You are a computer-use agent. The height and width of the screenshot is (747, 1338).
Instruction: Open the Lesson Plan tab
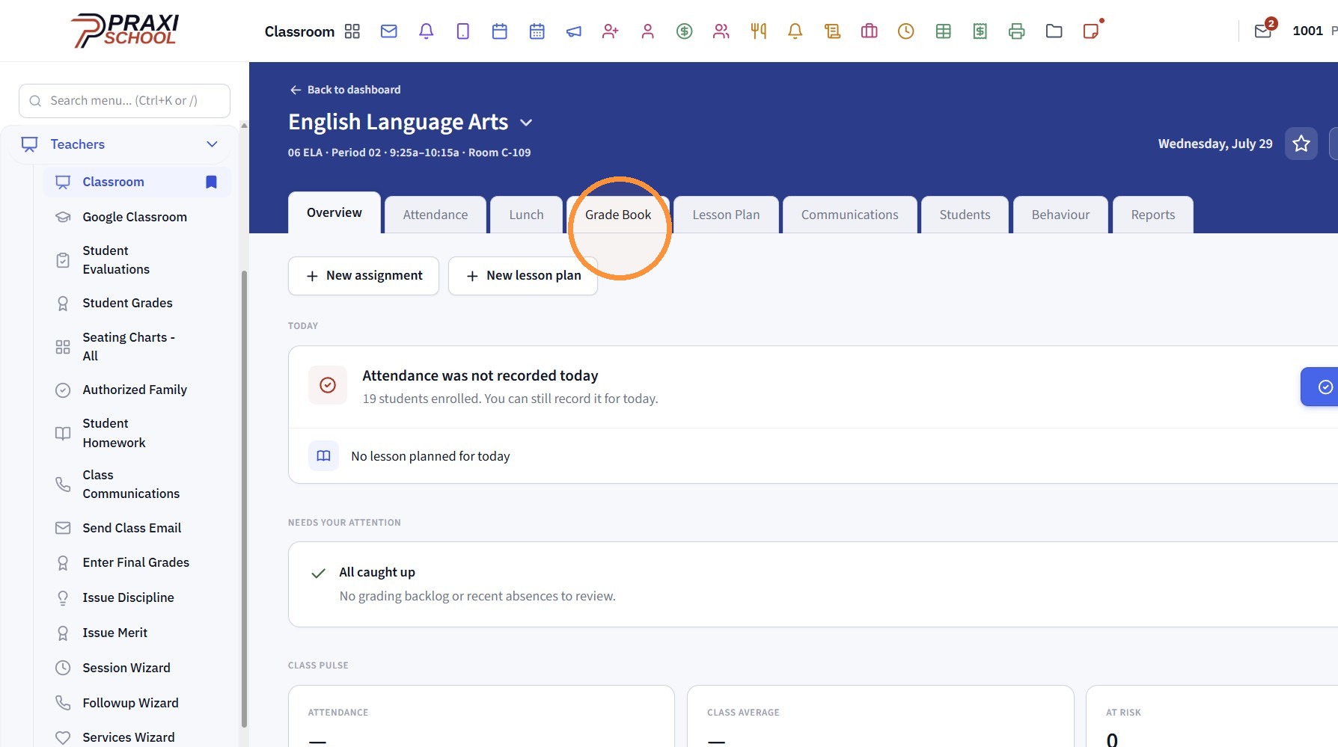click(726, 215)
